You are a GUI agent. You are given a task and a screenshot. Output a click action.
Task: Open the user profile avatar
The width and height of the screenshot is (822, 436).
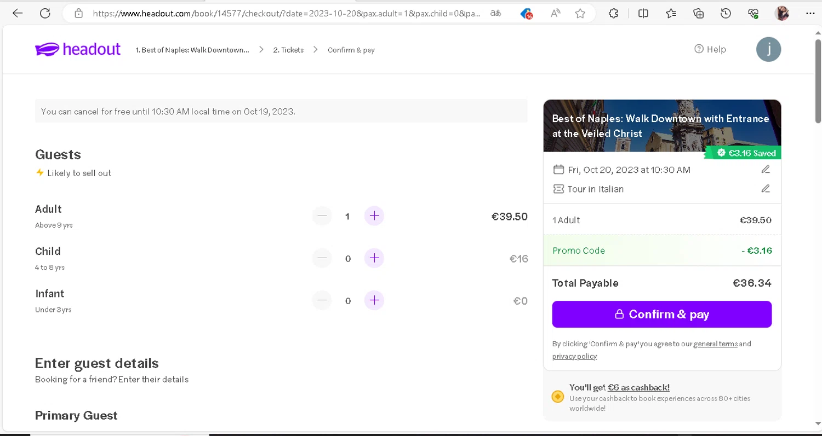click(768, 49)
